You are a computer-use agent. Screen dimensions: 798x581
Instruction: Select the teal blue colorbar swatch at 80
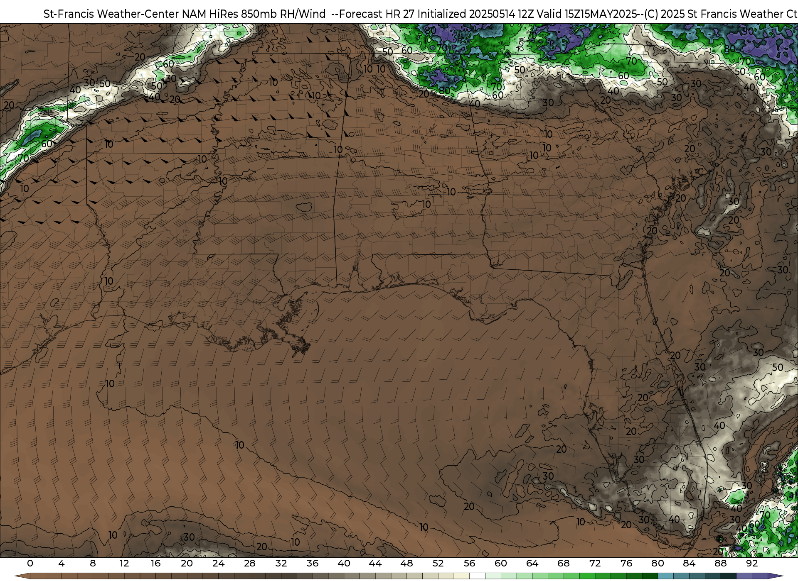(x=666, y=576)
